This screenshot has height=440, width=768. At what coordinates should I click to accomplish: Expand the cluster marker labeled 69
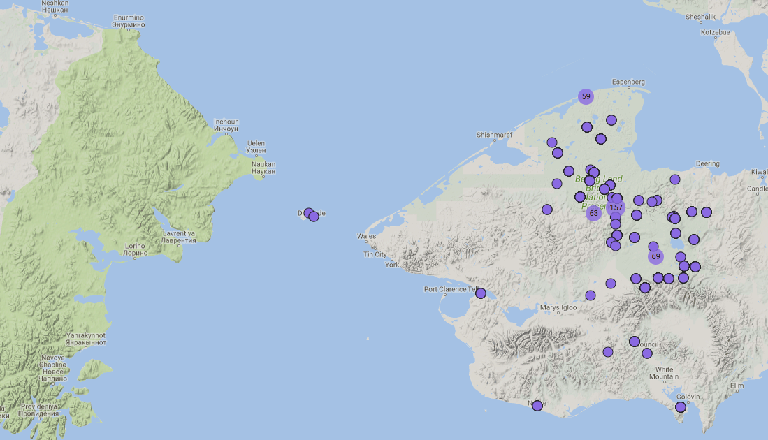coord(655,256)
